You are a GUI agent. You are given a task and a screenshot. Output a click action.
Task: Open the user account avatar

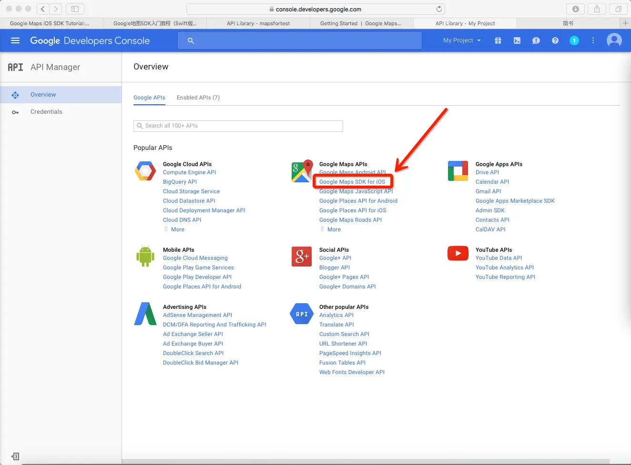click(614, 40)
